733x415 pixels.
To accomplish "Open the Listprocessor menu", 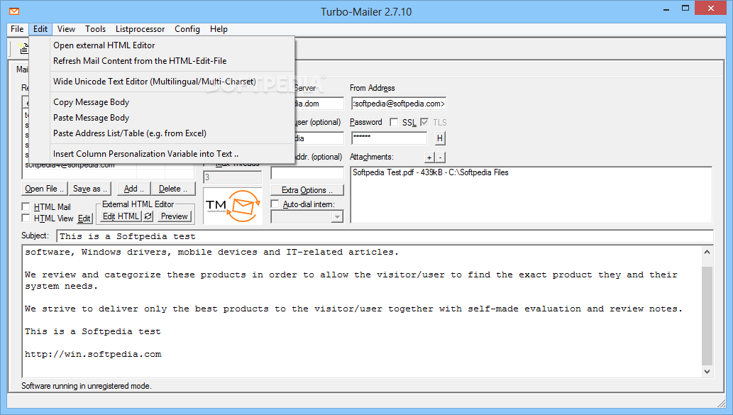I will click(x=140, y=29).
